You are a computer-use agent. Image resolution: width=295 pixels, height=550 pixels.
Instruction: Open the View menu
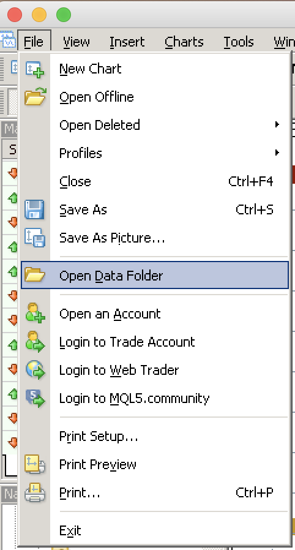coord(77,42)
